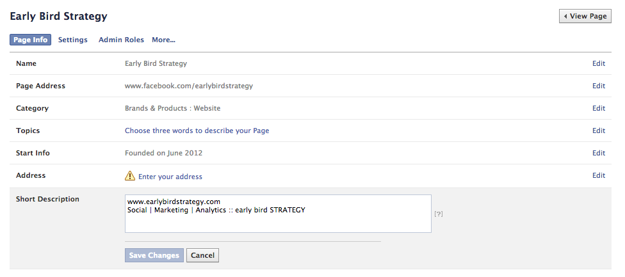The width and height of the screenshot is (625, 277).
Task: Select the Early Bird Strategy page title
Action: point(59,17)
